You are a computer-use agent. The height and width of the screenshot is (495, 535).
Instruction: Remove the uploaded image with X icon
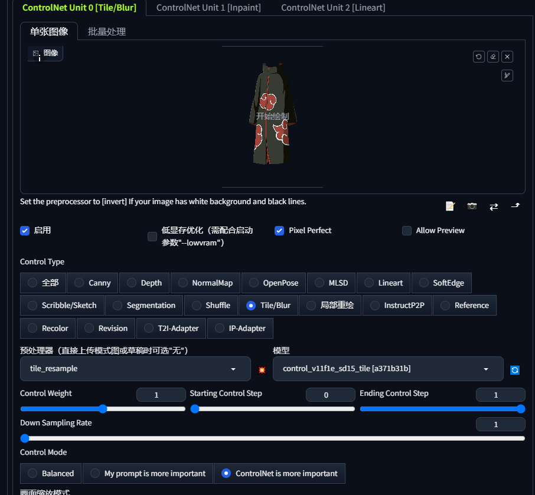507,57
